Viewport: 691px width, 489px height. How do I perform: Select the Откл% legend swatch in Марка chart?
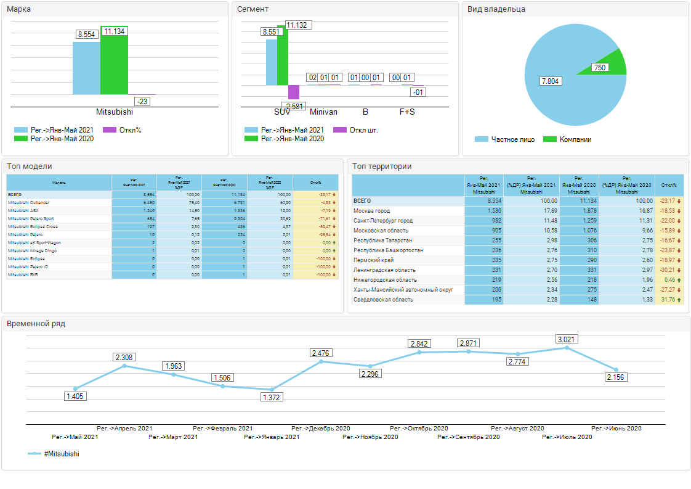pyautogui.click(x=109, y=130)
